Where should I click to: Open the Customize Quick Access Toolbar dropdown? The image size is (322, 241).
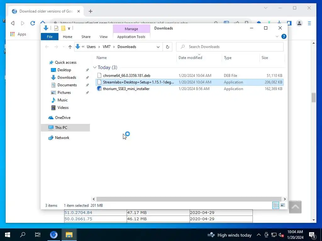[69, 29]
